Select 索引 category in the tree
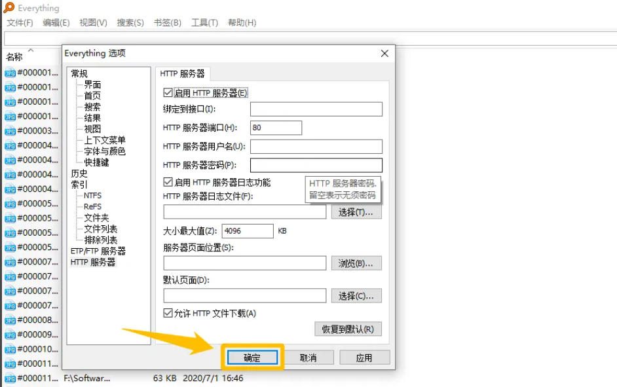This screenshot has width=617, height=387. [79, 185]
